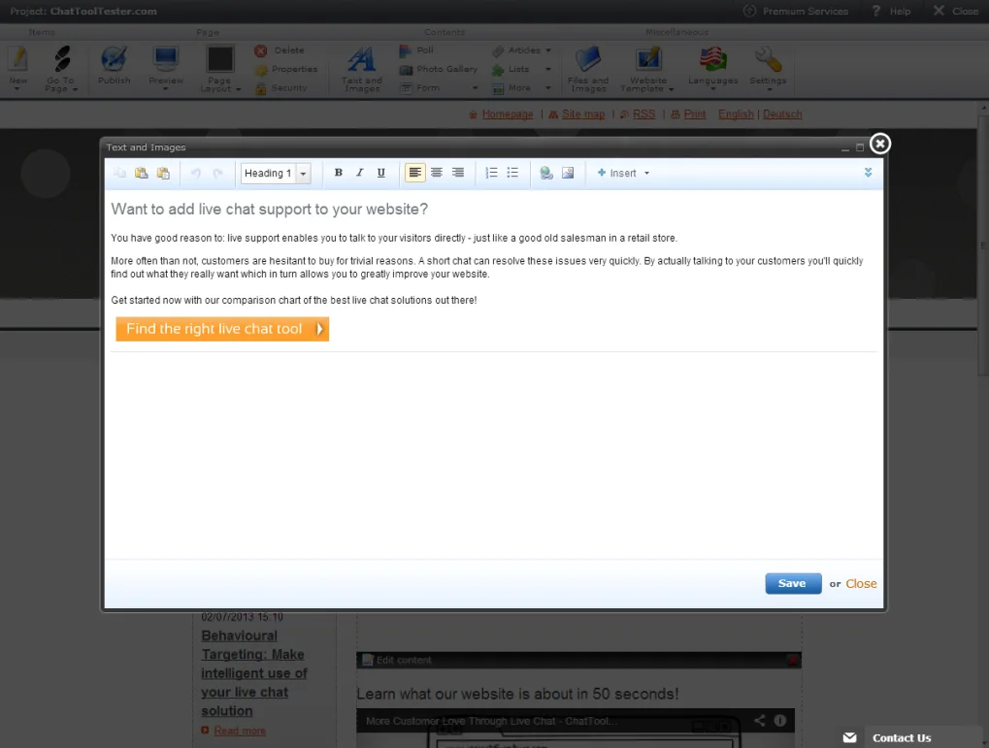Undo the last edit in editor
Image resolution: width=989 pixels, height=748 pixels.
[196, 173]
